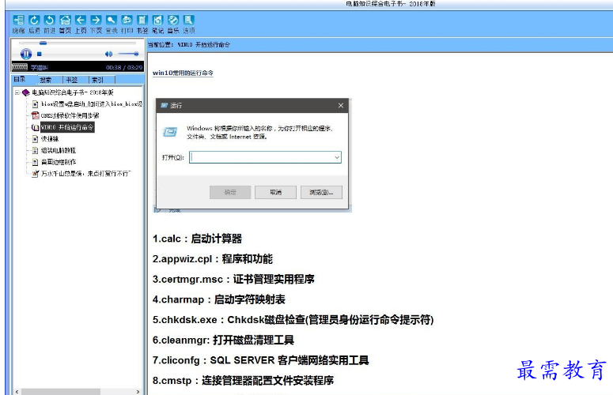Stop music playback with the square stop button
The image size is (613, 395).
[x=39, y=54]
